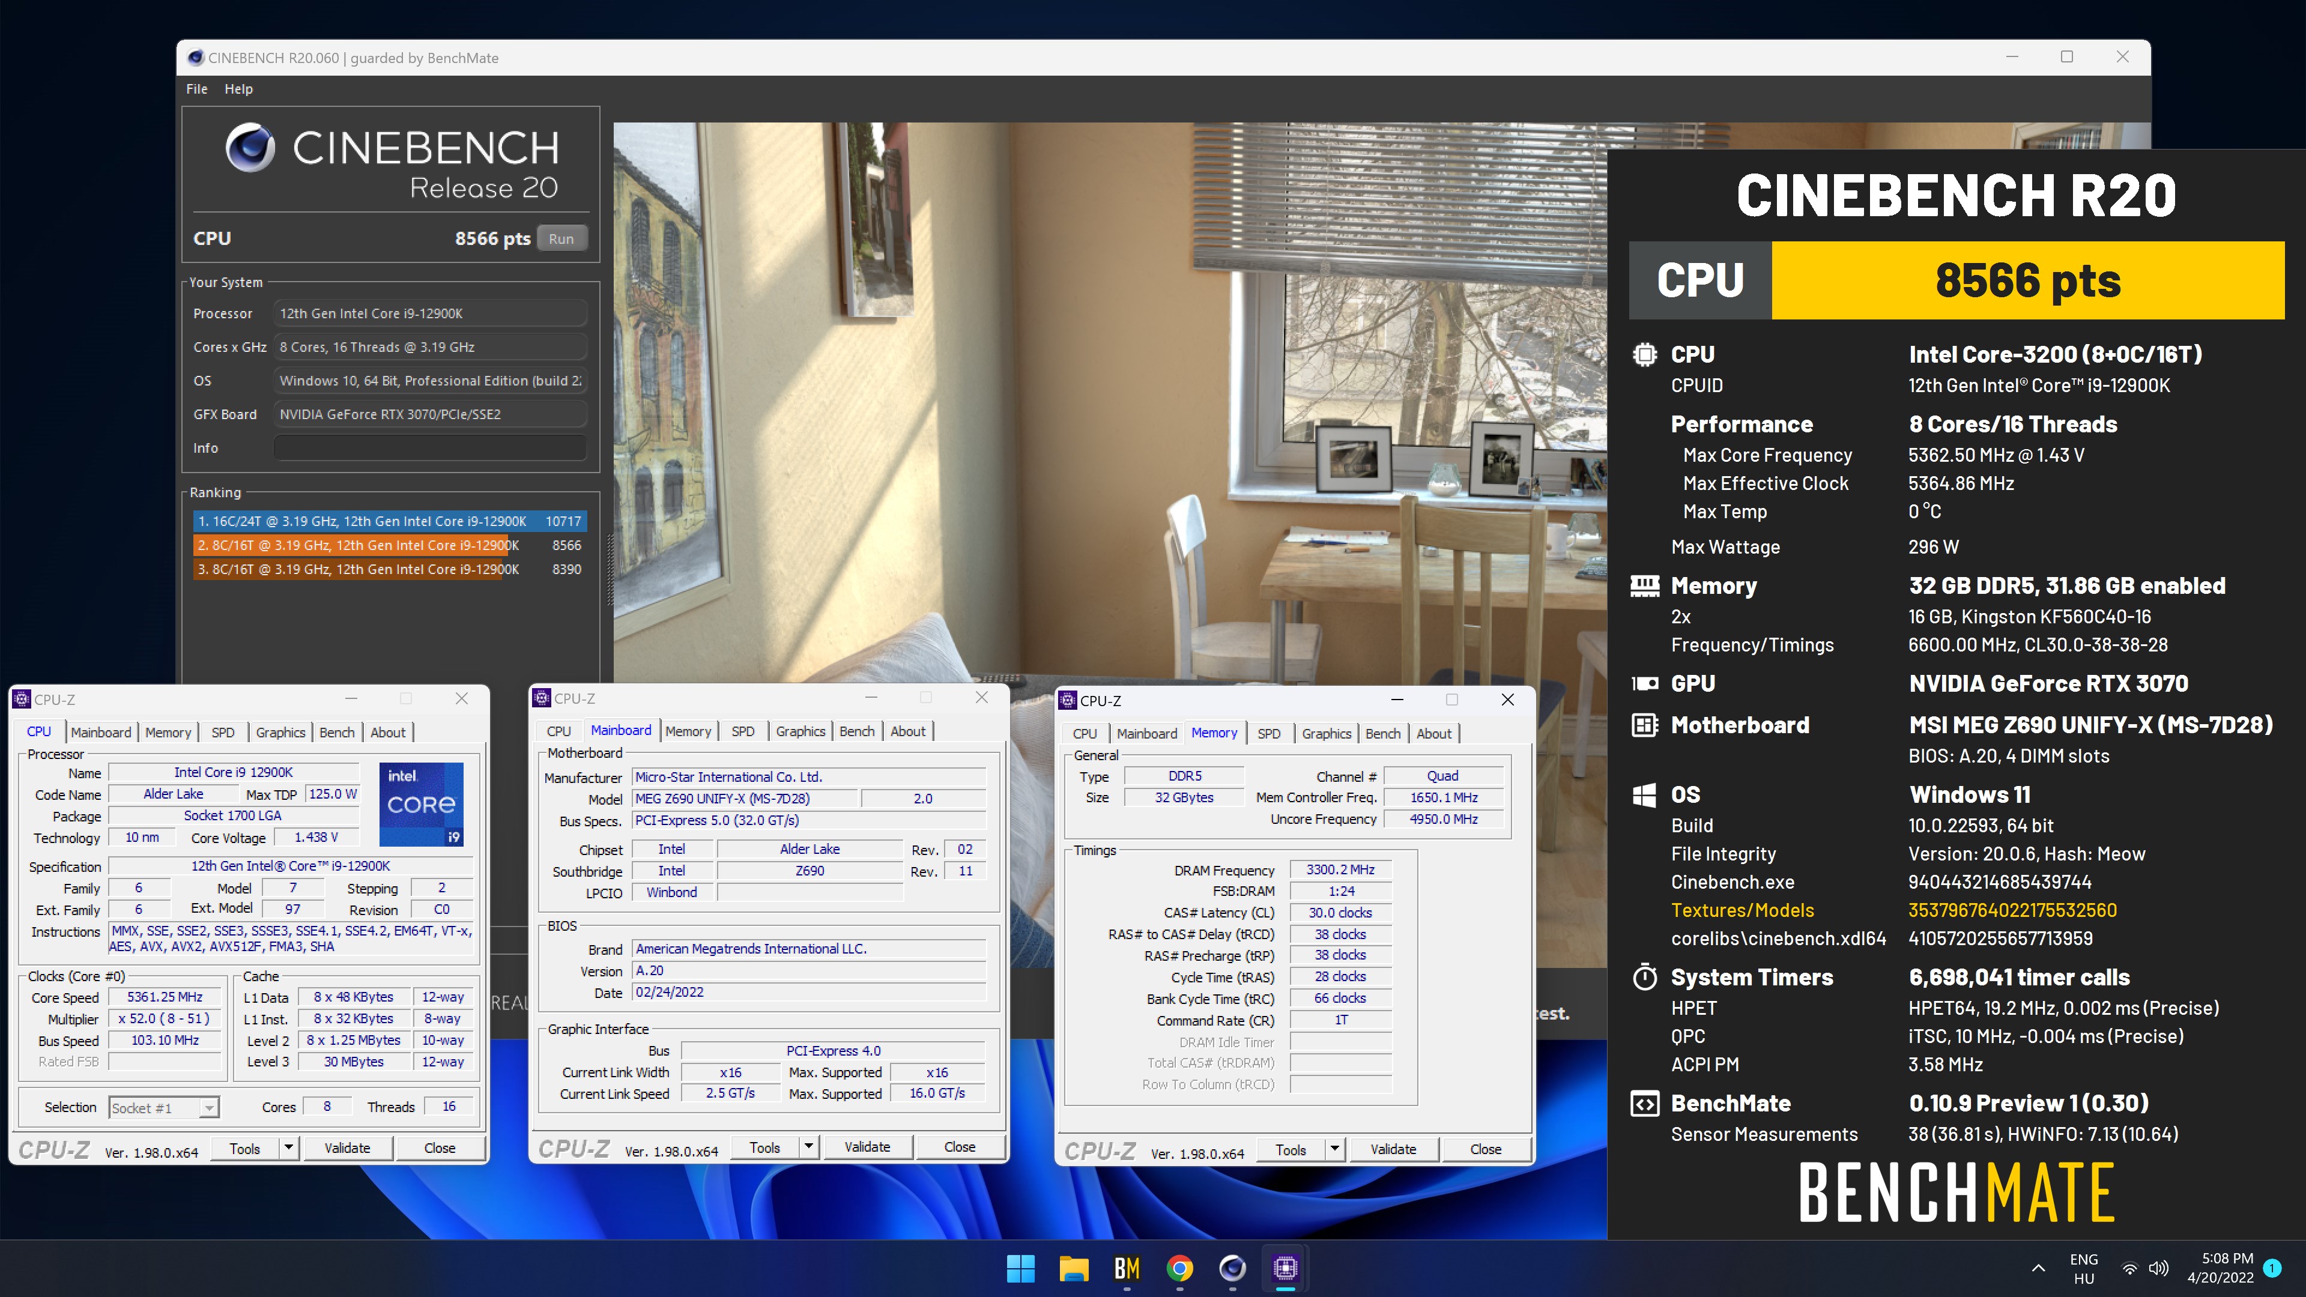This screenshot has height=1297, width=2306.
Task: Select CPU tab in right CPU-Z window
Action: 1085,734
